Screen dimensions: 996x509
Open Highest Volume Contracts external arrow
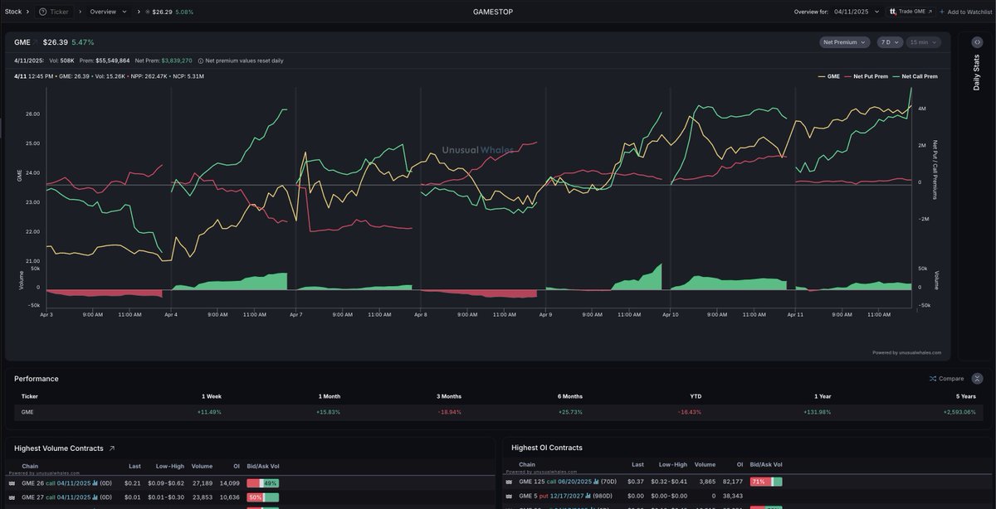click(x=112, y=448)
